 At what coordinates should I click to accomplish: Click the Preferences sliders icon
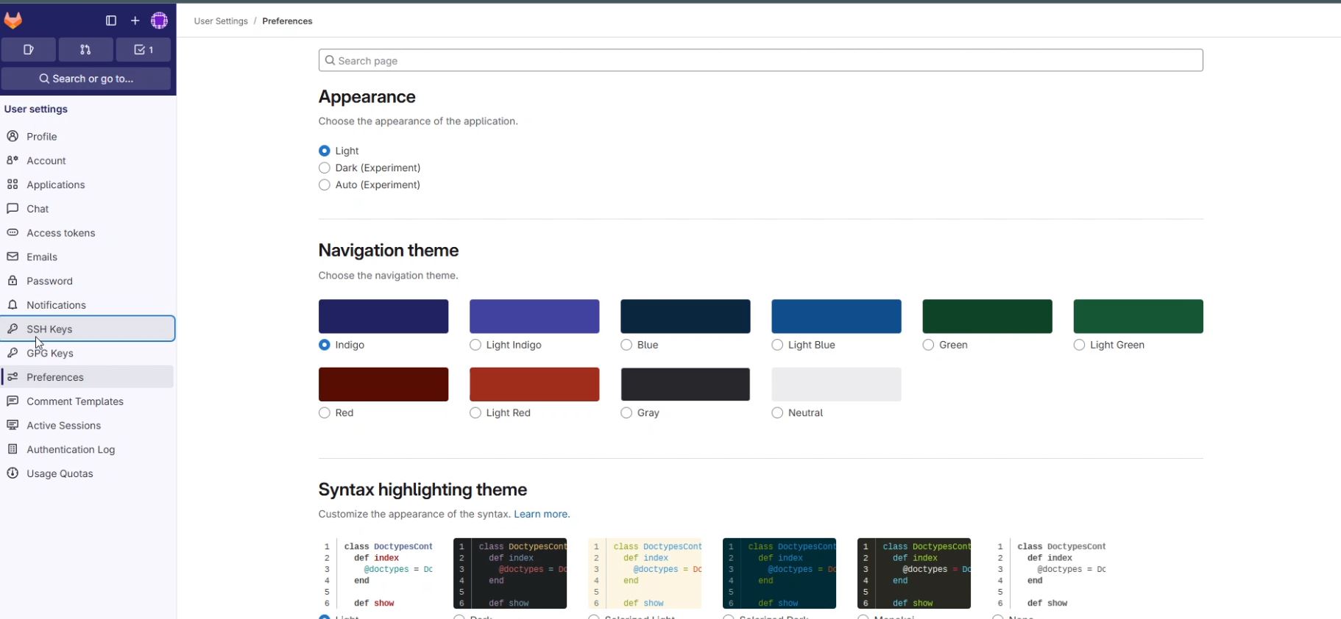pyautogui.click(x=13, y=376)
